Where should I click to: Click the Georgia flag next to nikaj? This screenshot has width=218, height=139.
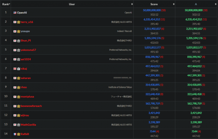point(15,69)
